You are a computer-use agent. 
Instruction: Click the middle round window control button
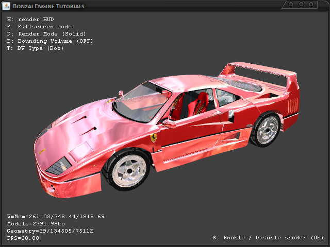pyautogui.click(x=302, y=5)
